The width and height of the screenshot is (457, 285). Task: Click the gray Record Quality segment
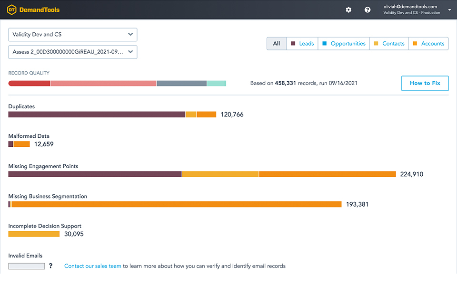(x=181, y=84)
